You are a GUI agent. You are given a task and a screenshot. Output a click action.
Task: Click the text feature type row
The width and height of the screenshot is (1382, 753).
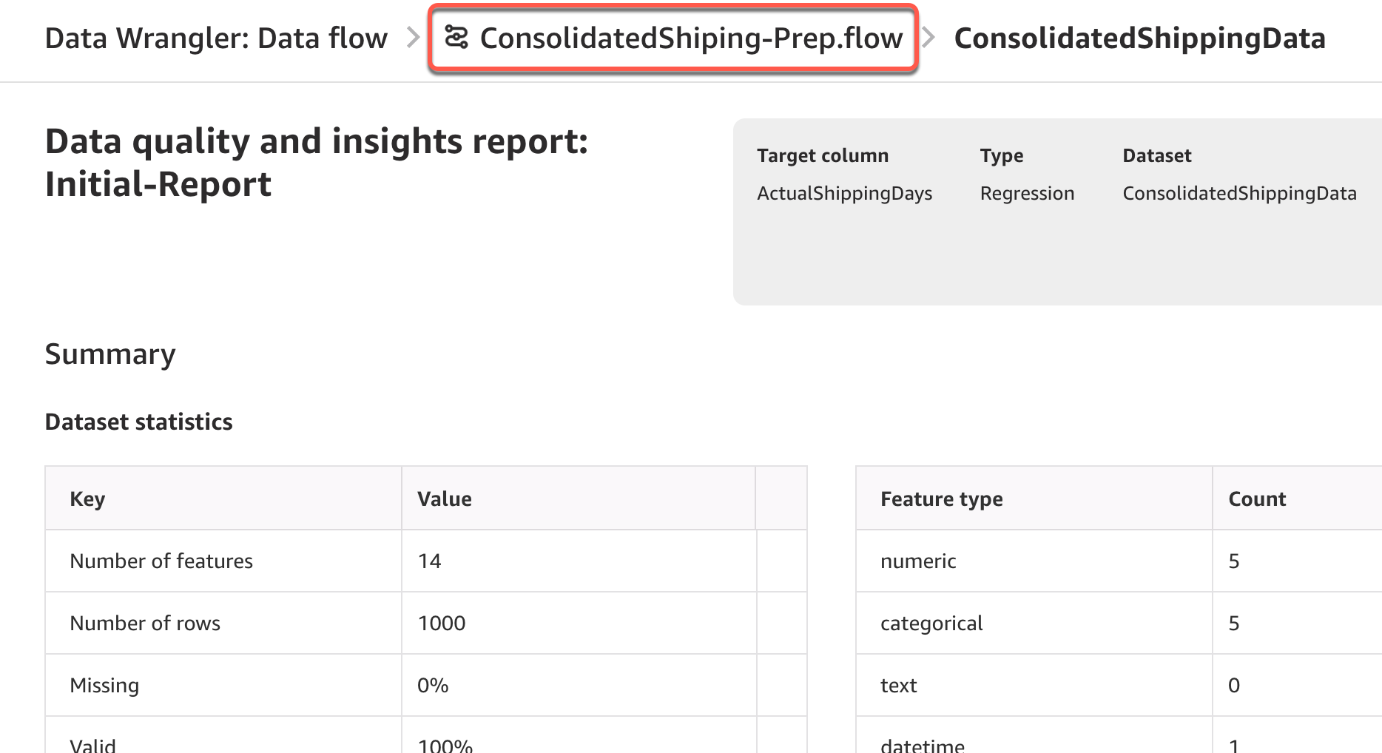click(x=898, y=685)
